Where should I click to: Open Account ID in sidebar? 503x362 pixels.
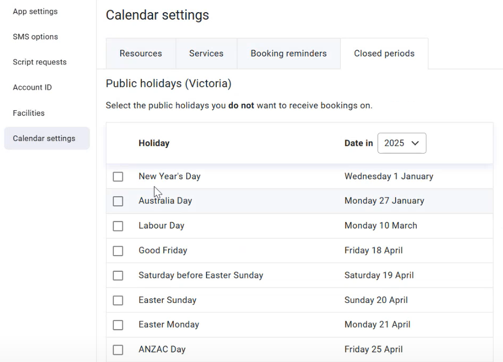32,88
